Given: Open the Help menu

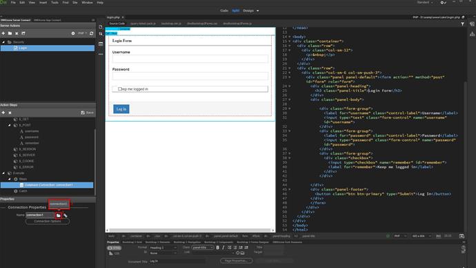Looking at the screenshot, I should coord(100,3).
